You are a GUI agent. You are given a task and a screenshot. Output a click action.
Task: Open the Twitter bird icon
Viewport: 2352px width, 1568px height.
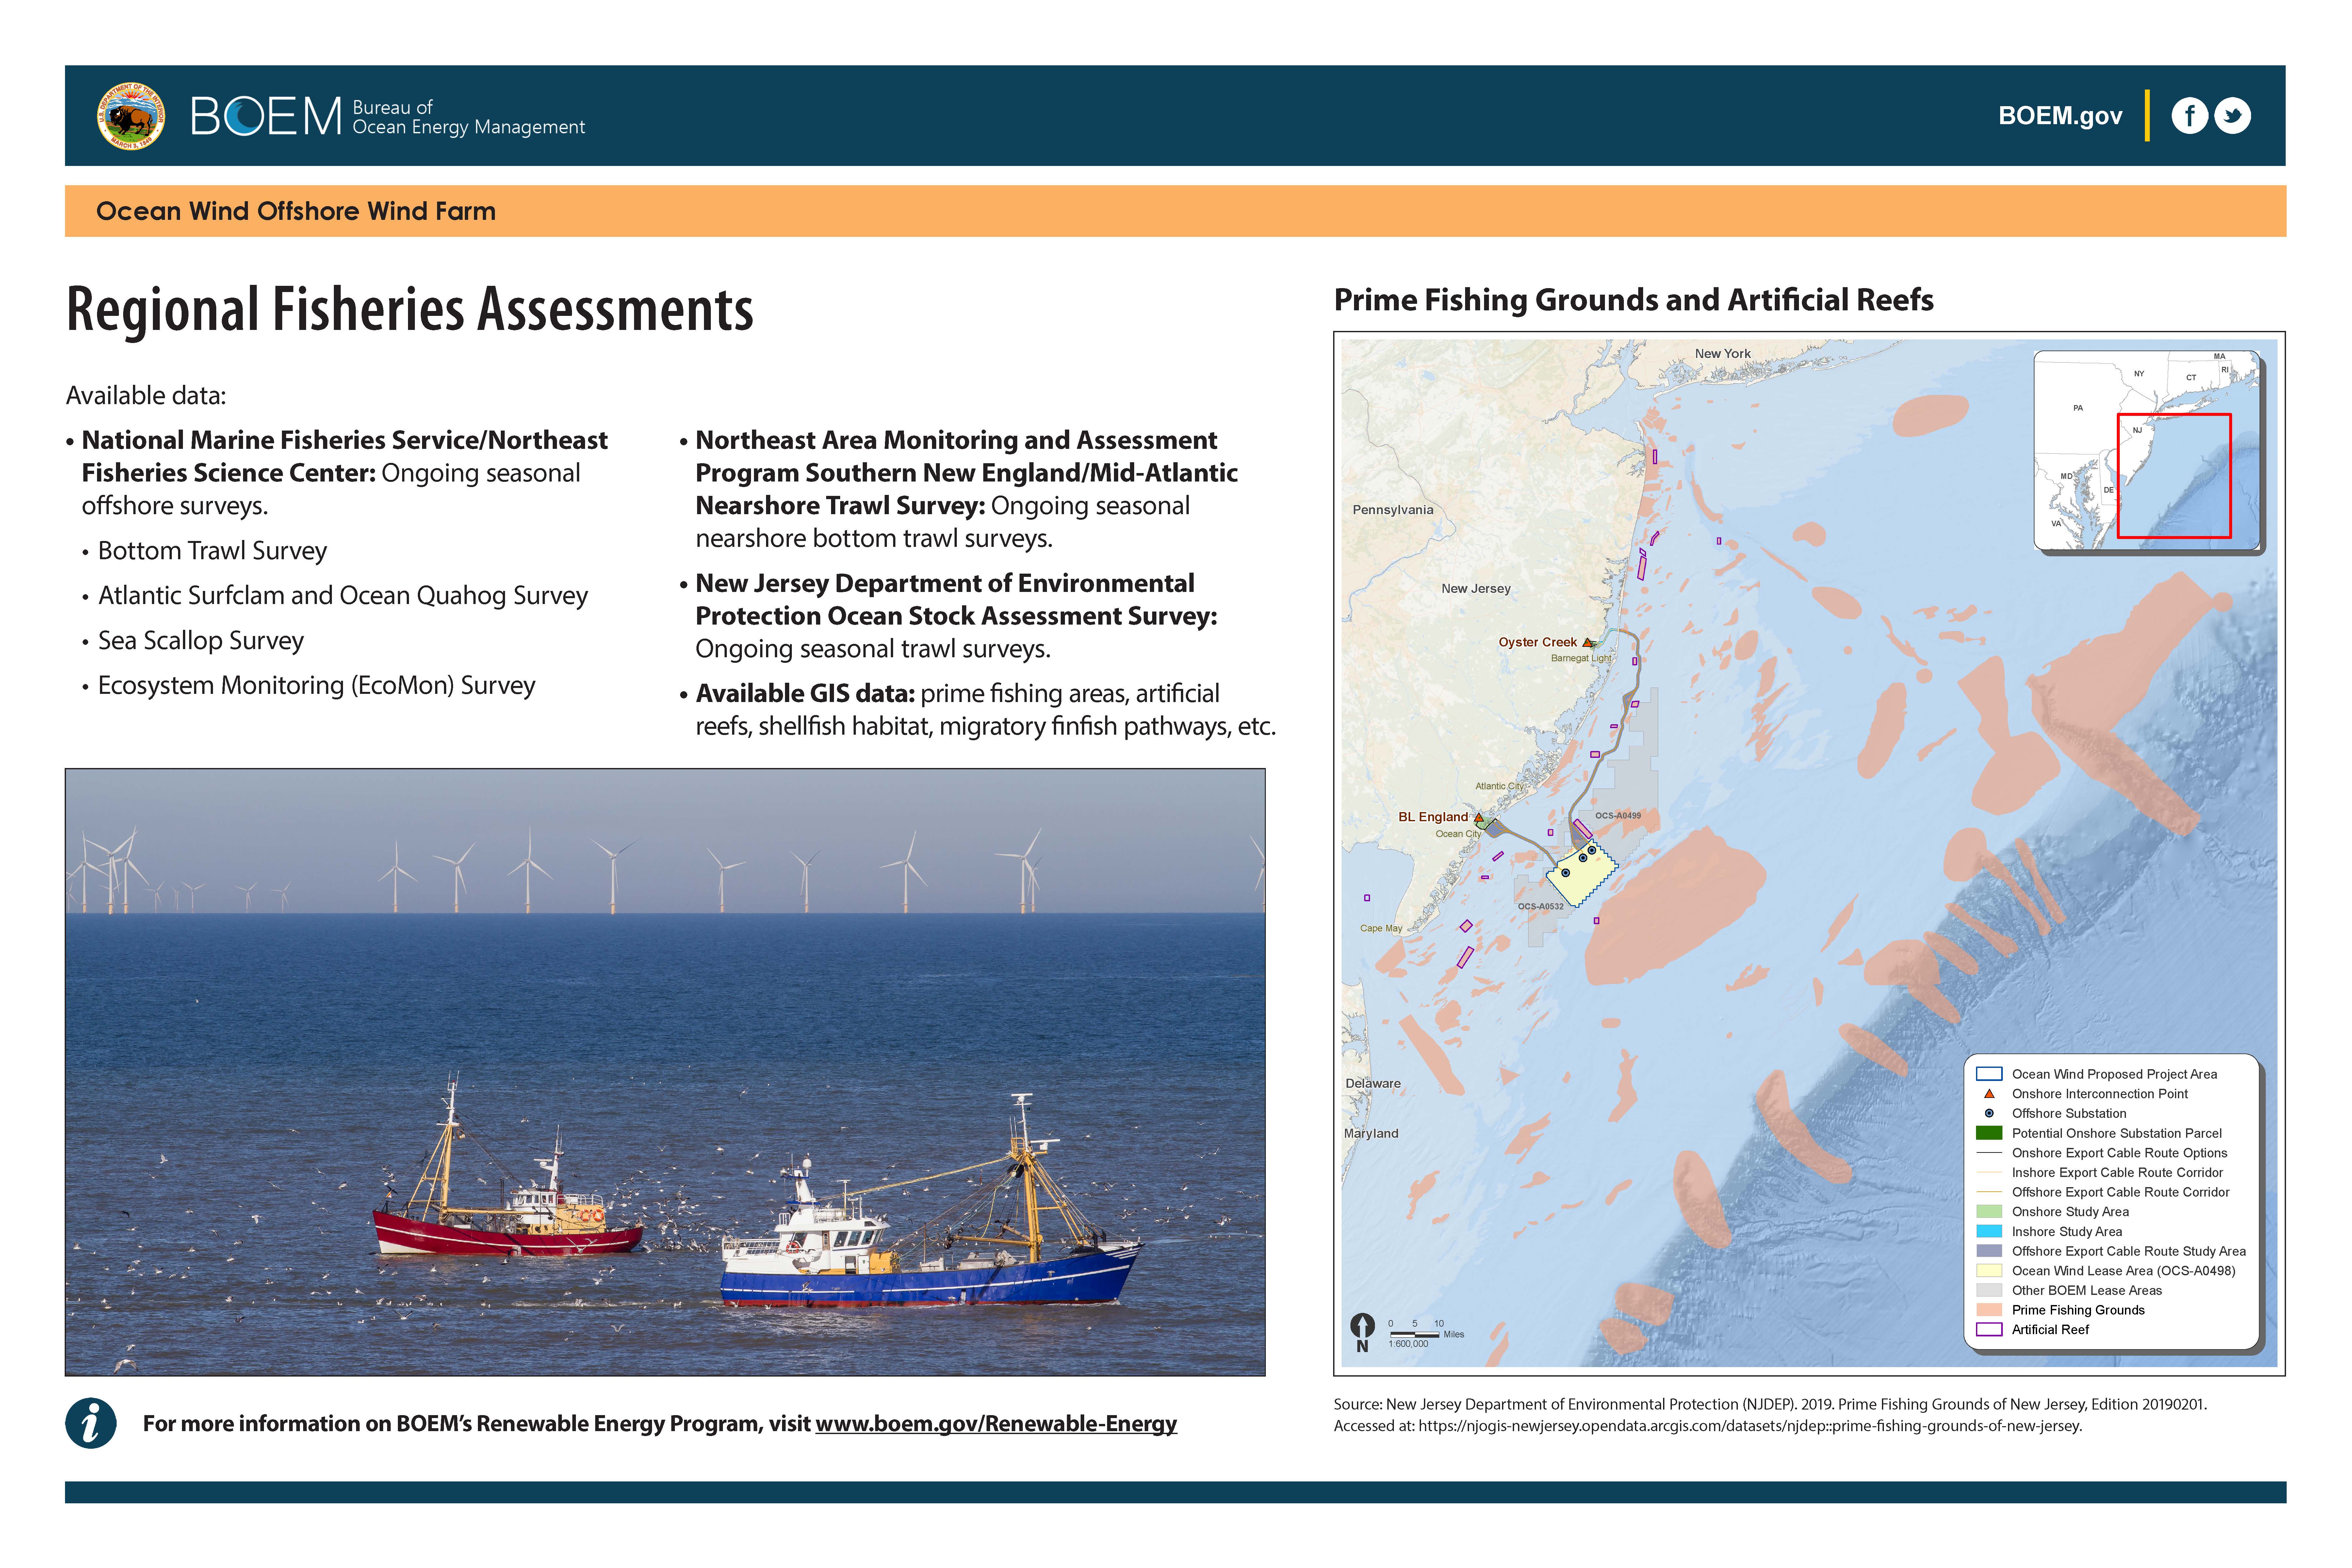click(x=2232, y=116)
